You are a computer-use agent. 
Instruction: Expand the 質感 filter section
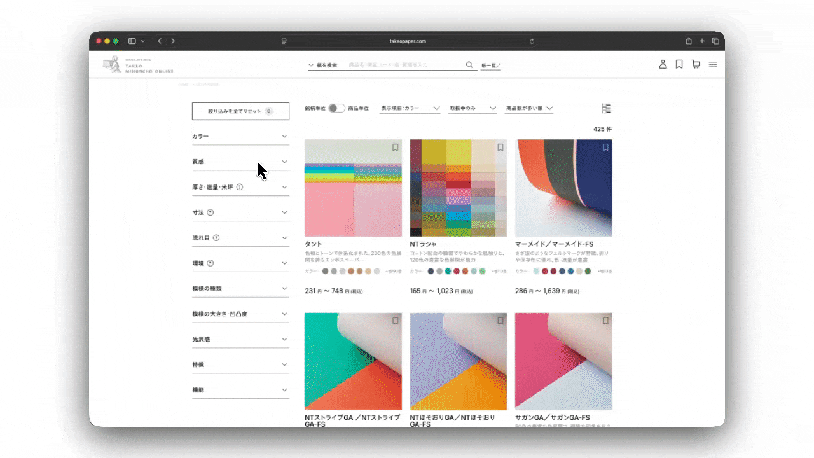(240, 162)
